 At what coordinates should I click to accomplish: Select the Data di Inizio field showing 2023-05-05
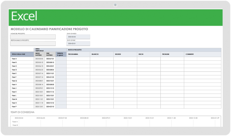[x=78, y=37]
